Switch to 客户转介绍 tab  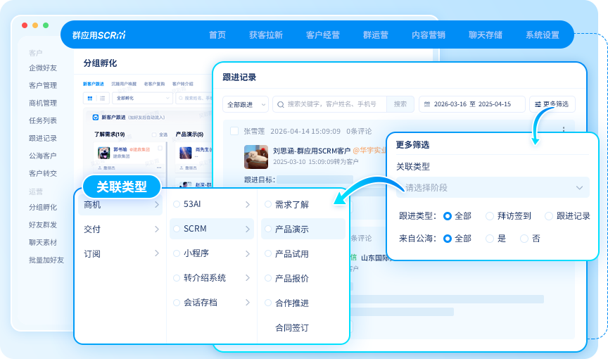coord(183,84)
